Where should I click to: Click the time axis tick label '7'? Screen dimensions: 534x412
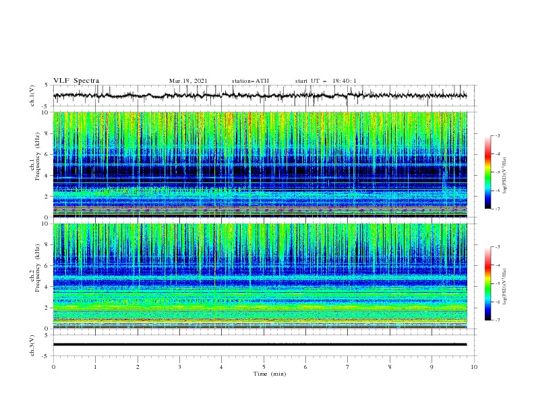tap(348, 367)
